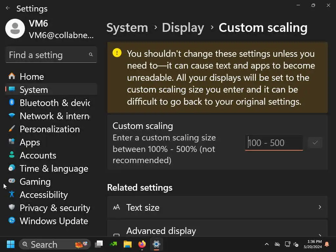336x252 pixels.
Task: Click the Privacy & security shield icon
Action: (12, 207)
